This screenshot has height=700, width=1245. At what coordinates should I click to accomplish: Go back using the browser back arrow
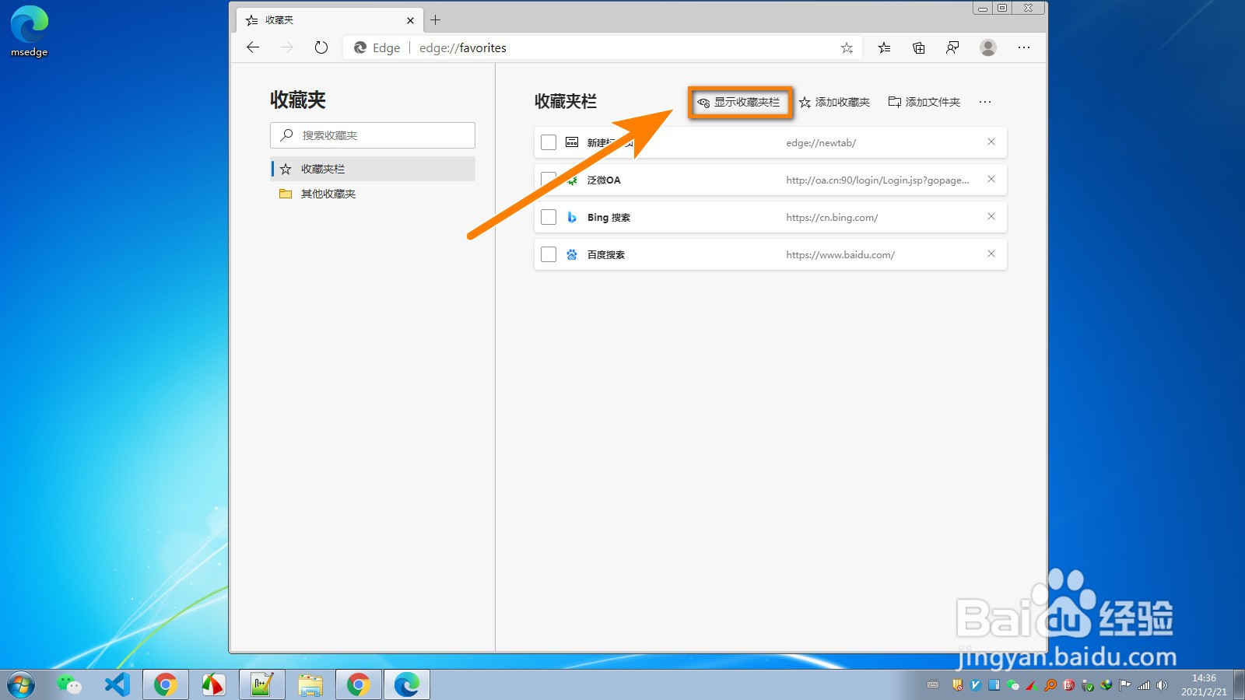click(252, 47)
